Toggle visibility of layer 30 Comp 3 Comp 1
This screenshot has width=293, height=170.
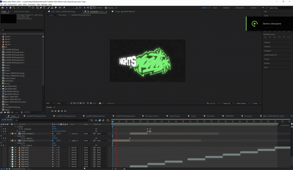coord(1,134)
